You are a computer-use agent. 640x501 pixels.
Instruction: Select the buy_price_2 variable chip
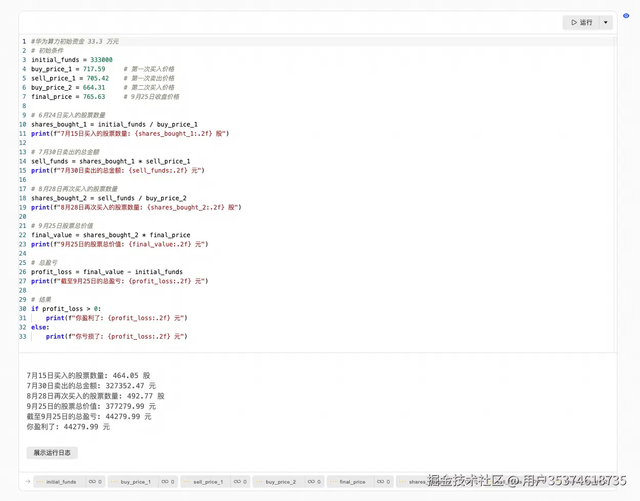click(281, 482)
